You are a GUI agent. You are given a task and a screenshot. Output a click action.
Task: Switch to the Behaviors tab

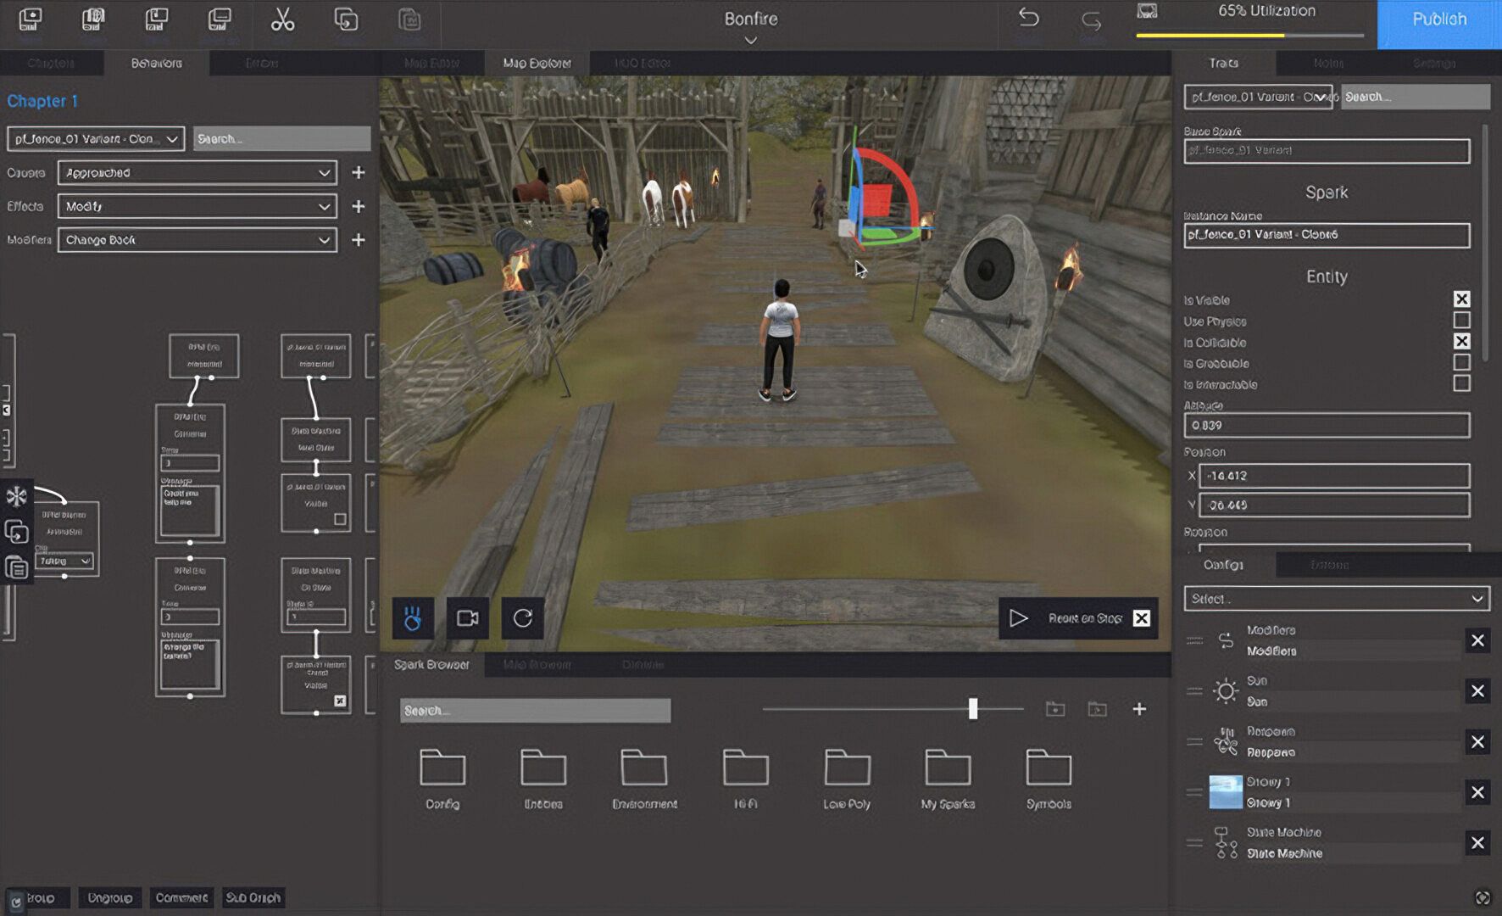click(156, 64)
